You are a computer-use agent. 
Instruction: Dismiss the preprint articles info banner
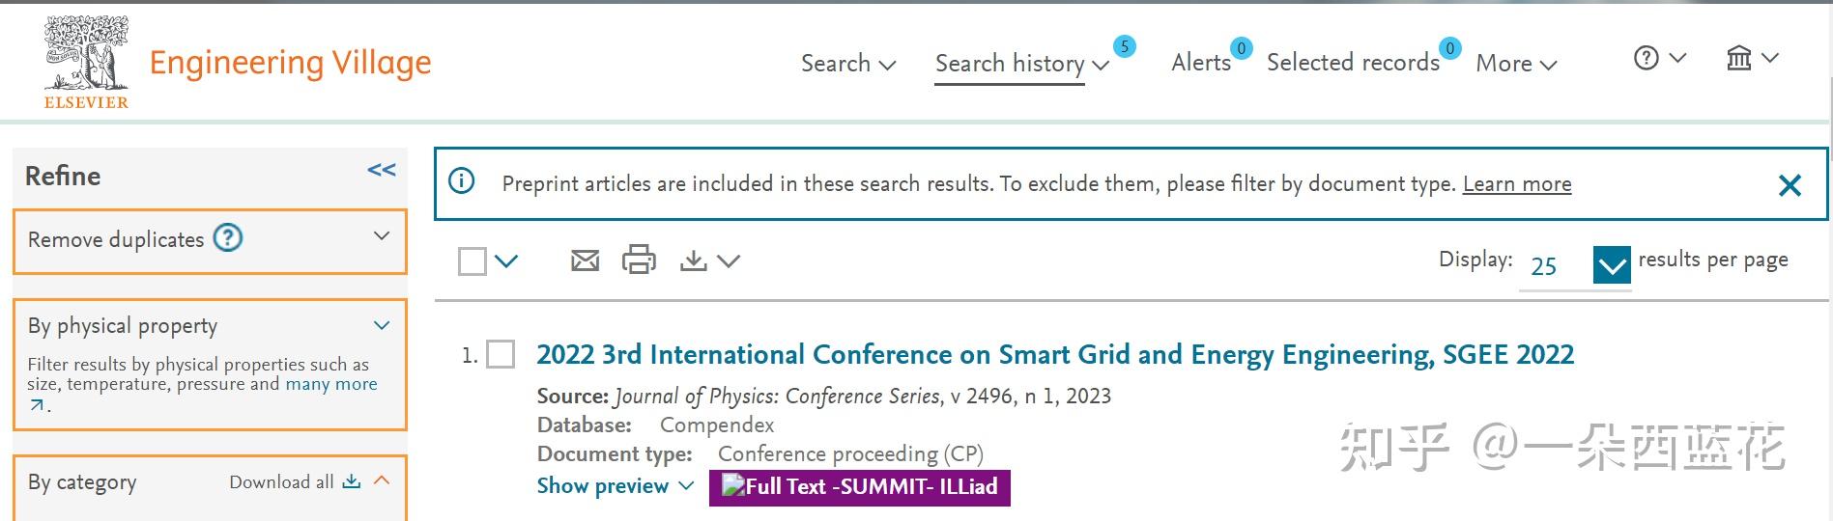pyautogui.click(x=1790, y=185)
